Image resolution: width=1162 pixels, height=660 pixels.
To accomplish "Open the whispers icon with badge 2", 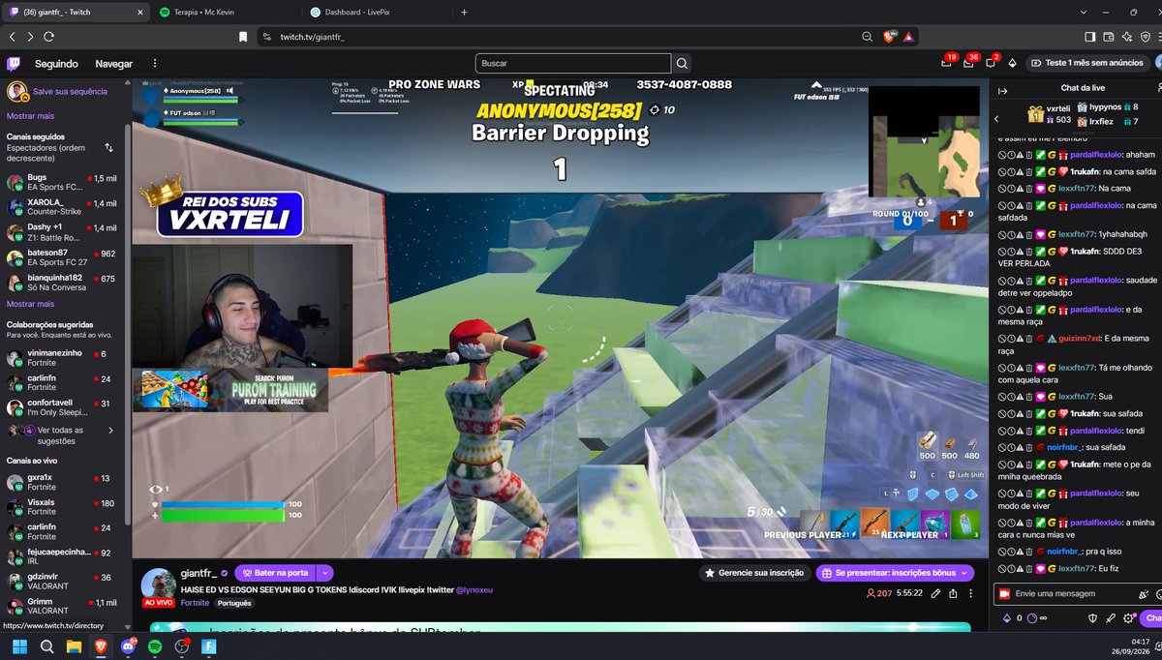I will coord(991,62).
